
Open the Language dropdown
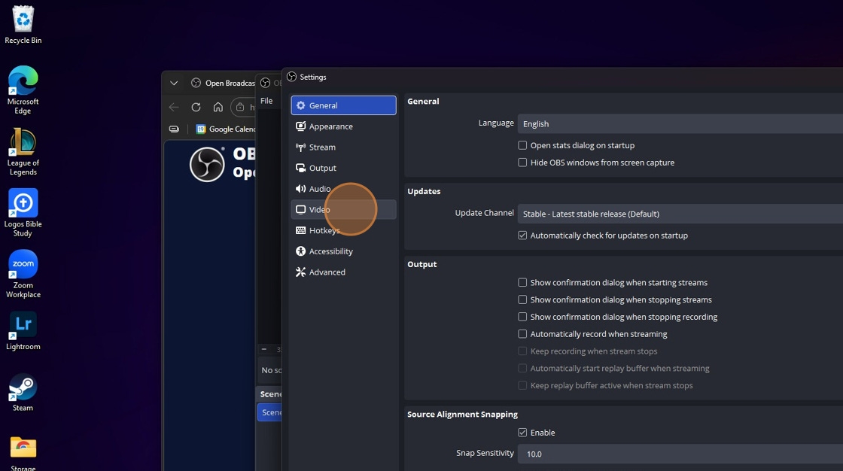pyautogui.click(x=680, y=123)
